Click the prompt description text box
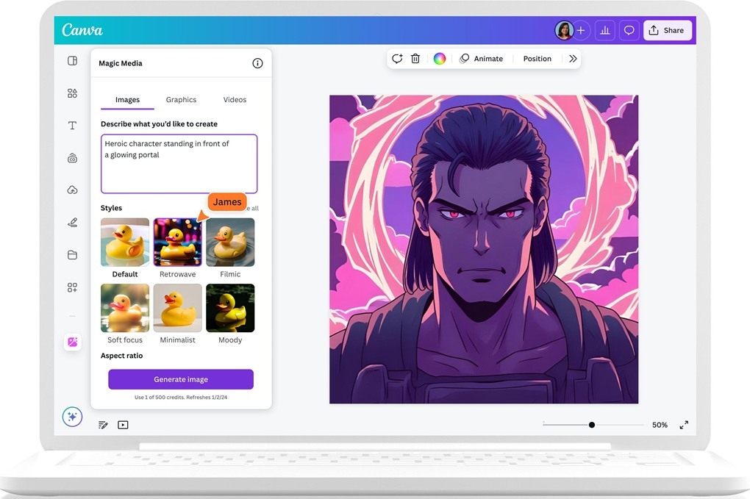750x499 pixels. pos(179,164)
